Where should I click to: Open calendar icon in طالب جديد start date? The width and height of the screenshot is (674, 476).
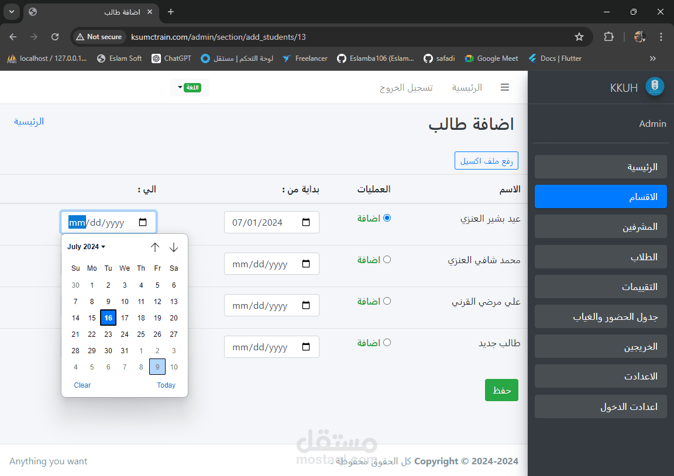click(306, 347)
